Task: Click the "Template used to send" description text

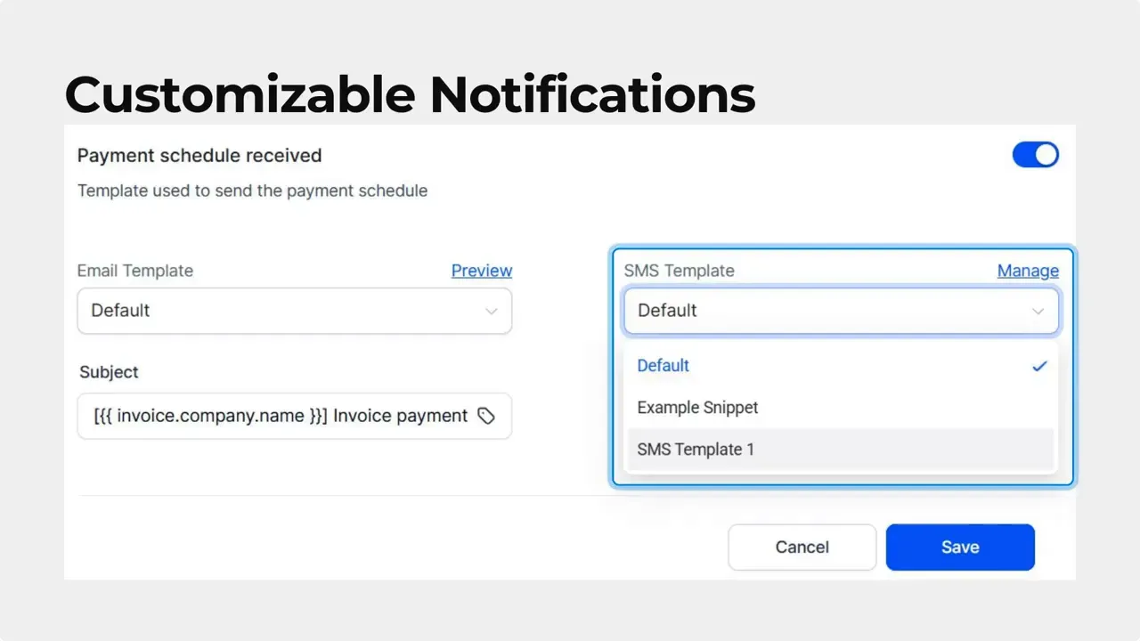Action: 252,191
